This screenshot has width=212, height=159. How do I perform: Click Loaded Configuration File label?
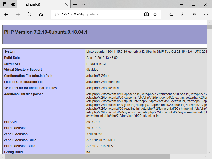[x=24, y=82]
